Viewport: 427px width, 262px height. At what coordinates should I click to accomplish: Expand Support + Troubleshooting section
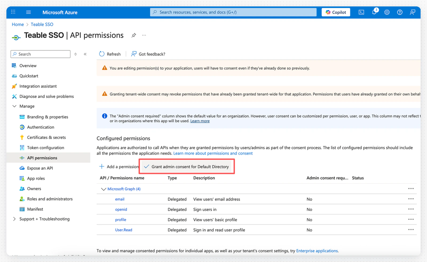[14, 219]
